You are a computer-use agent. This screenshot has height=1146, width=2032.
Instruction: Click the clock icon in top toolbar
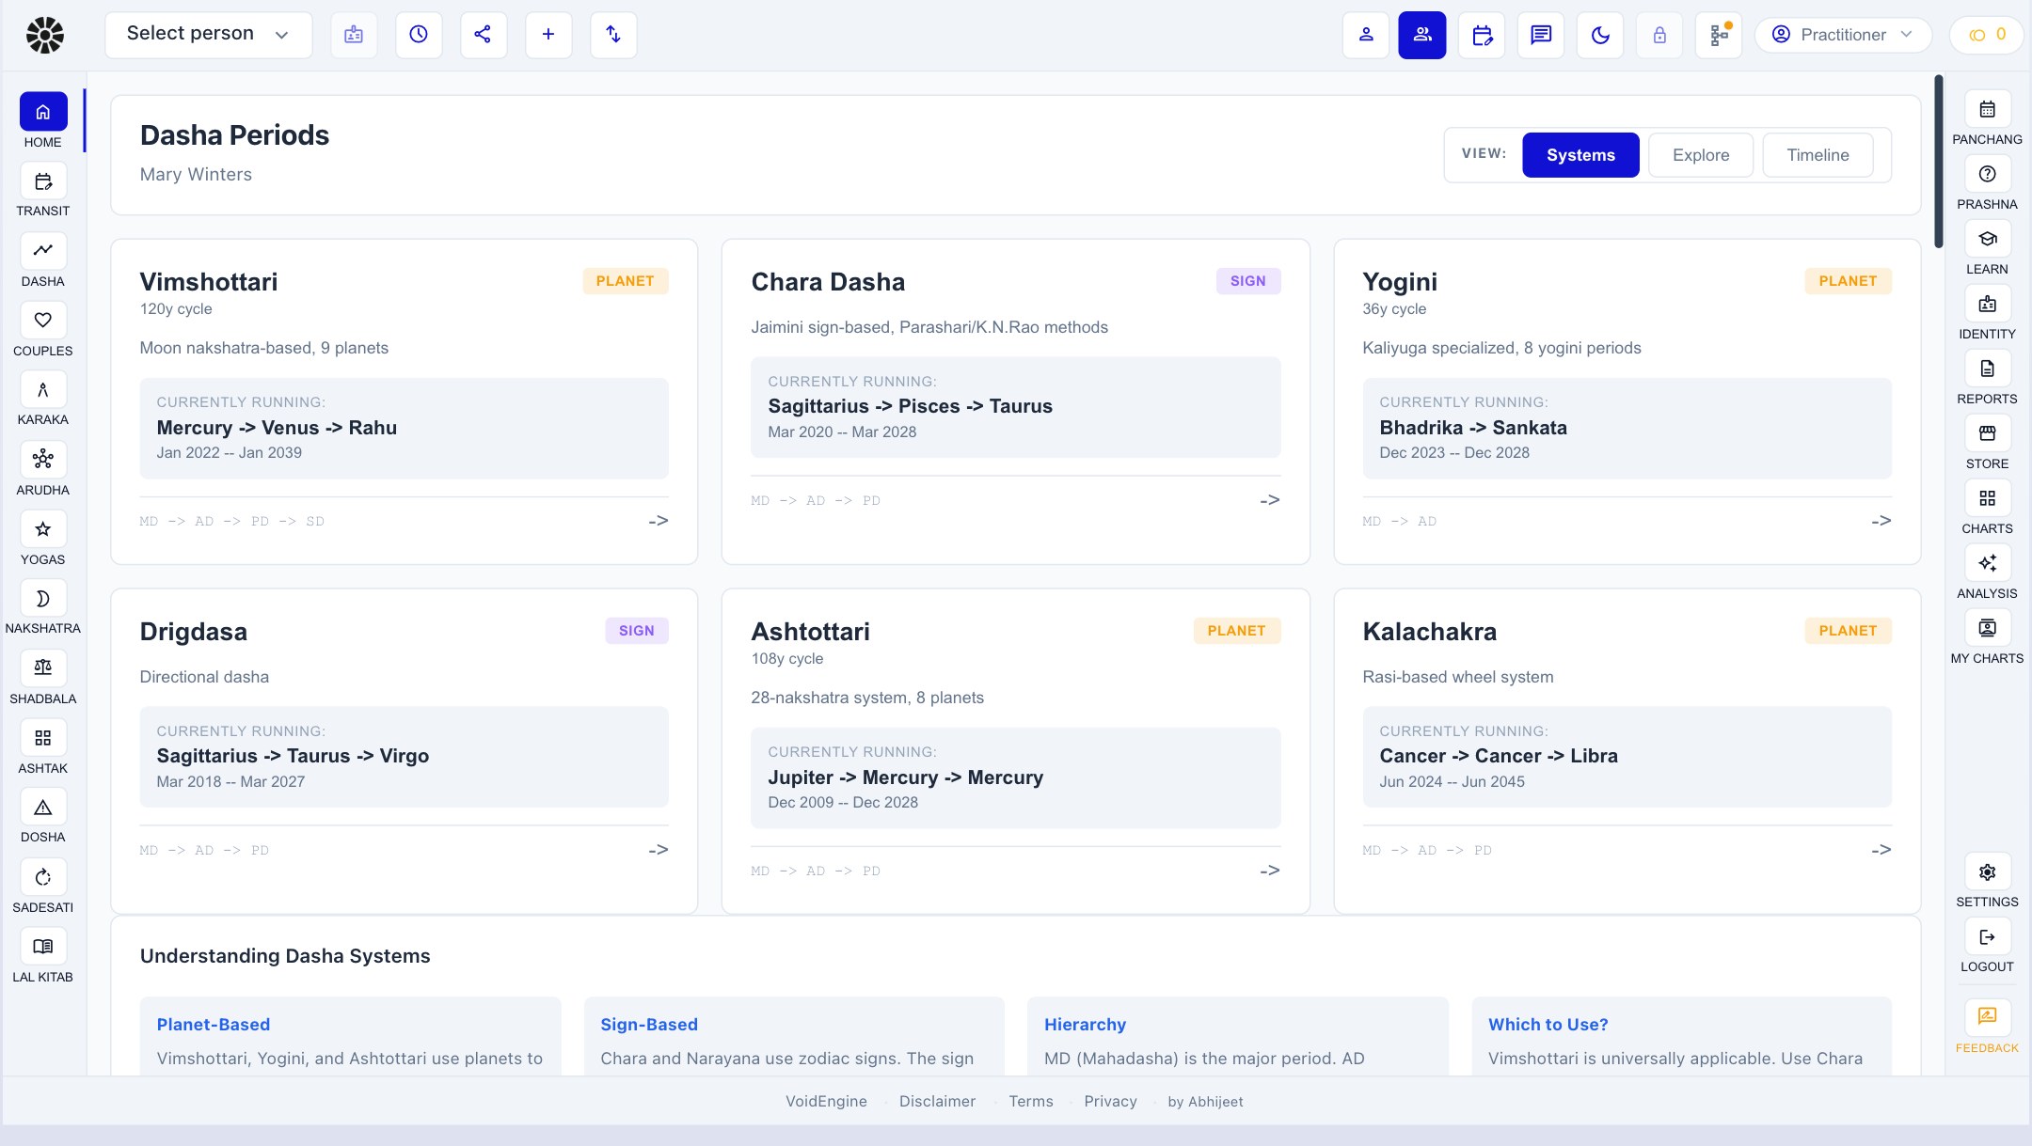(419, 35)
